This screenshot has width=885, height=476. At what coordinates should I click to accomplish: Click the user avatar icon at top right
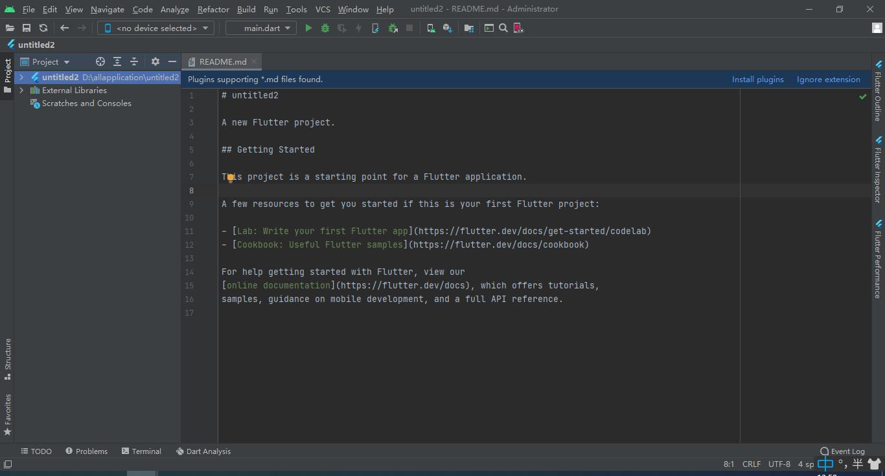point(877,28)
